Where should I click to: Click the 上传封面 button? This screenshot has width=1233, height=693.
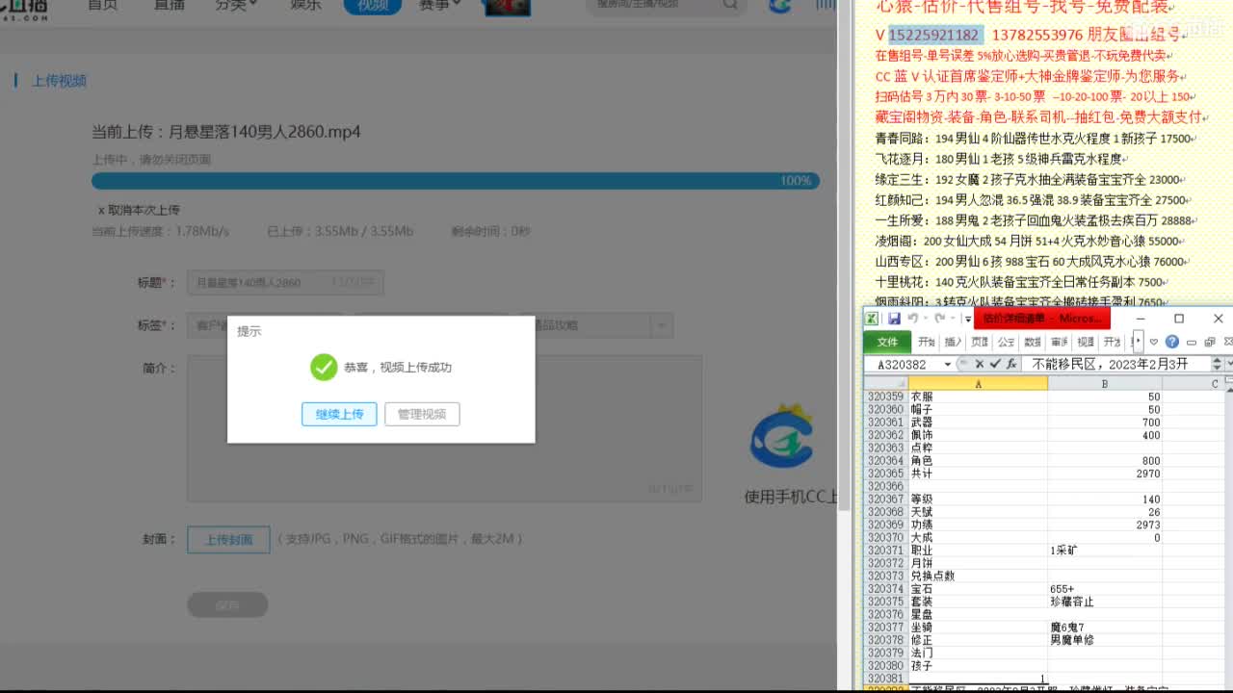coord(228,539)
